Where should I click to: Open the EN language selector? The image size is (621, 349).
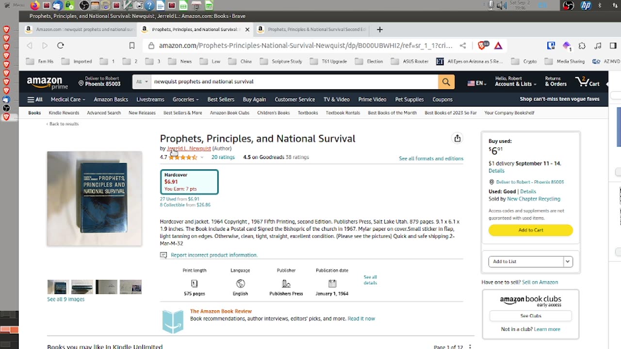pos(477,83)
